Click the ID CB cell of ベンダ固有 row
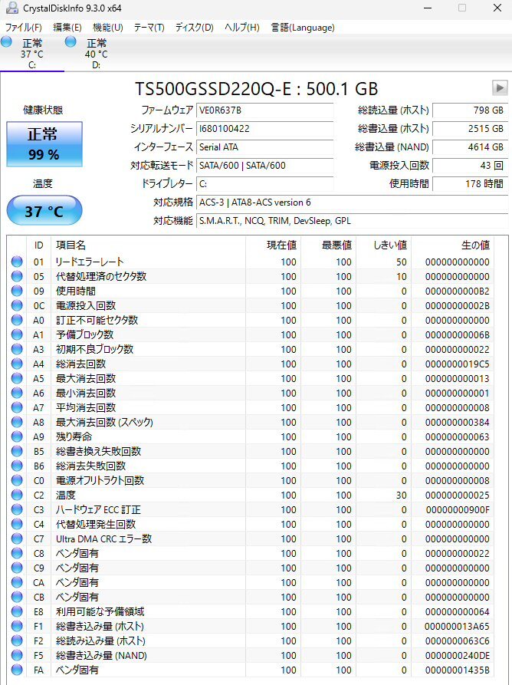 click(39, 598)
